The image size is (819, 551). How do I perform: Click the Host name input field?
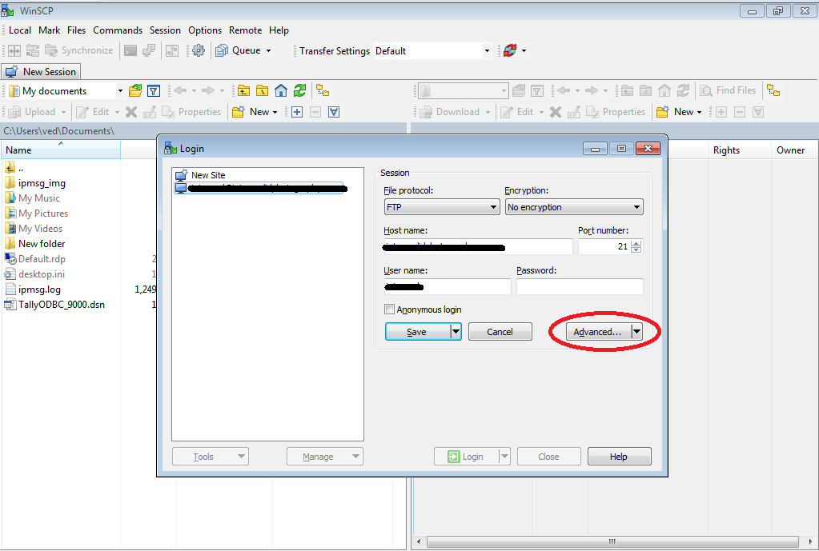point(478,247)
